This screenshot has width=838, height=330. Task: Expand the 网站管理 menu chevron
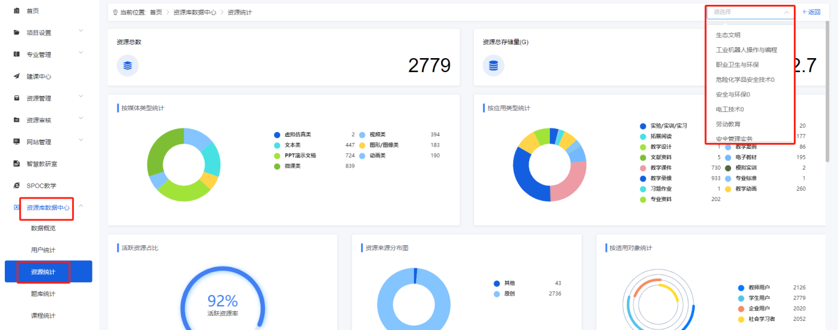point(81,140)
